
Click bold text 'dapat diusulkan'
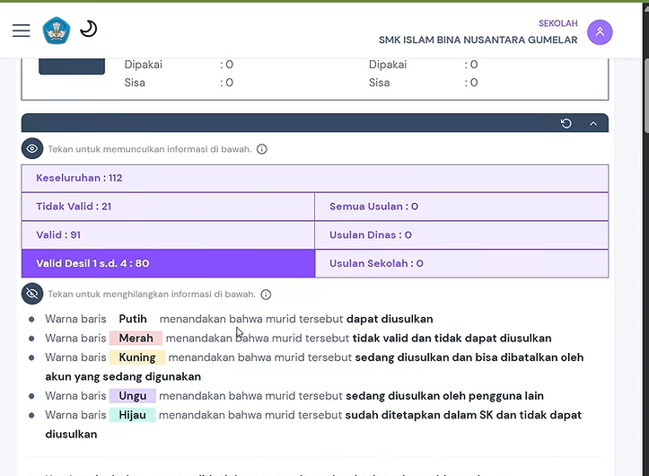pos(390,319)
